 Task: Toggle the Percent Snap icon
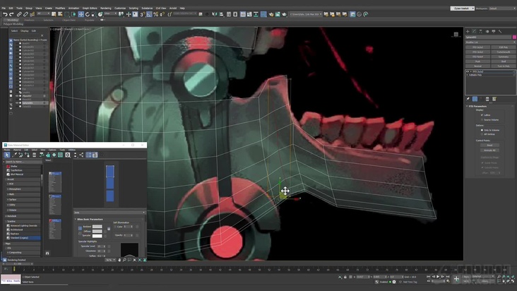coord(155,14)
